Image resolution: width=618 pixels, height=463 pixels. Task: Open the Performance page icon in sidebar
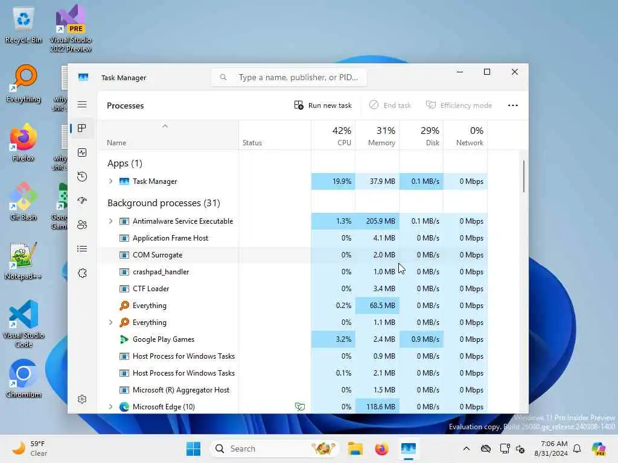click(x=82, y=153)
